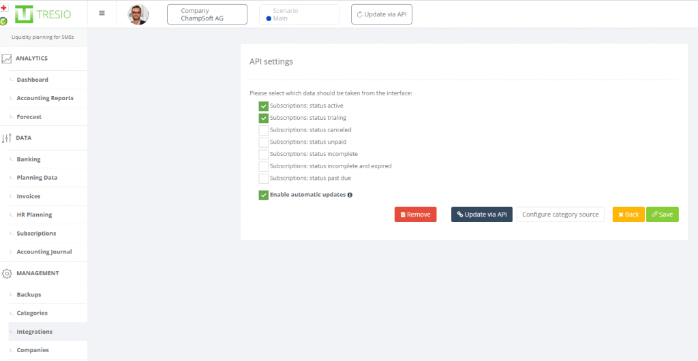Uncheck Subscriptions: status trialing
This screenshot has height=361, width=698.
(264, 119)
